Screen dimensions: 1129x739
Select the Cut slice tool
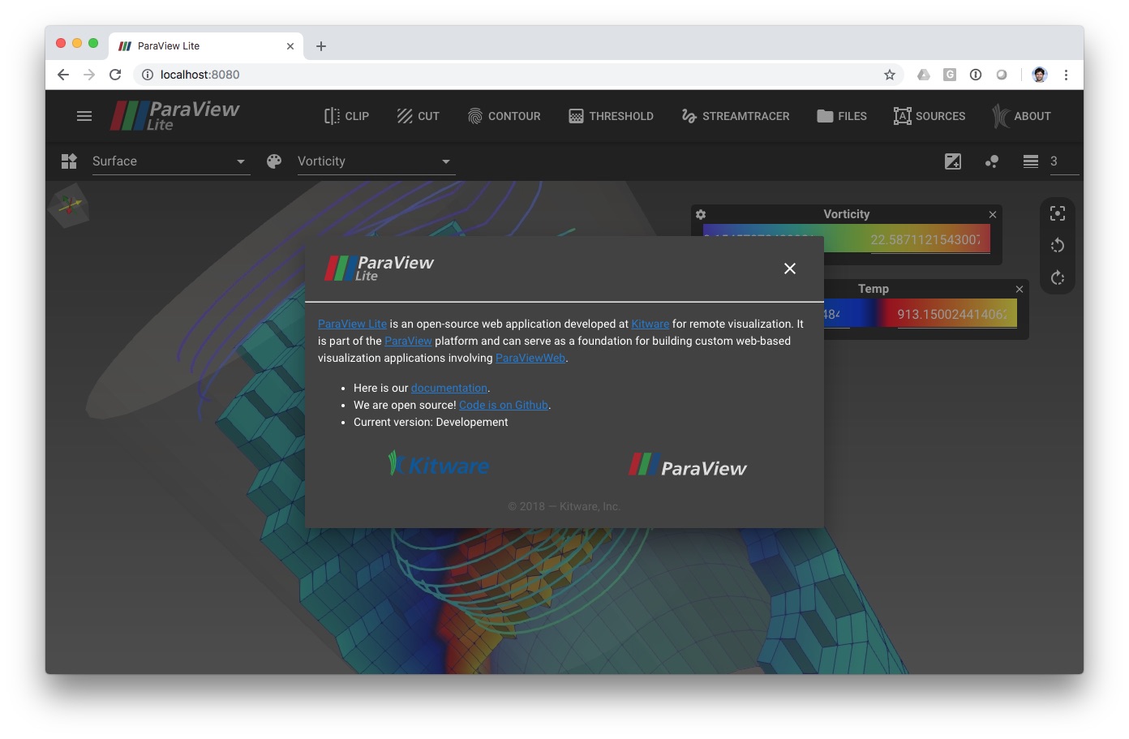(x=418, y=116)
